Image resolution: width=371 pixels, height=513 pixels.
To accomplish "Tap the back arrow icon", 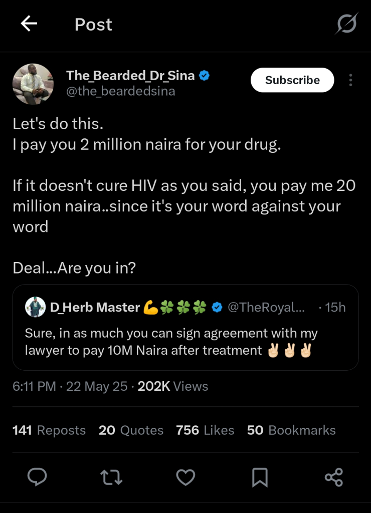I will 29,24.
